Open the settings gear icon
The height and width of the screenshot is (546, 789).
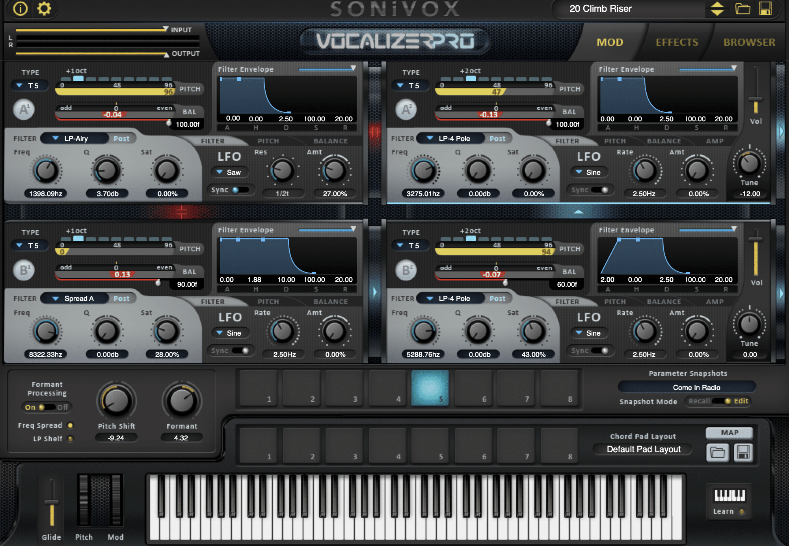[44, 9]
